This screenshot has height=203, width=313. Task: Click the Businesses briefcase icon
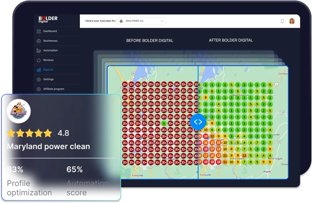click(x=39, y=41)
